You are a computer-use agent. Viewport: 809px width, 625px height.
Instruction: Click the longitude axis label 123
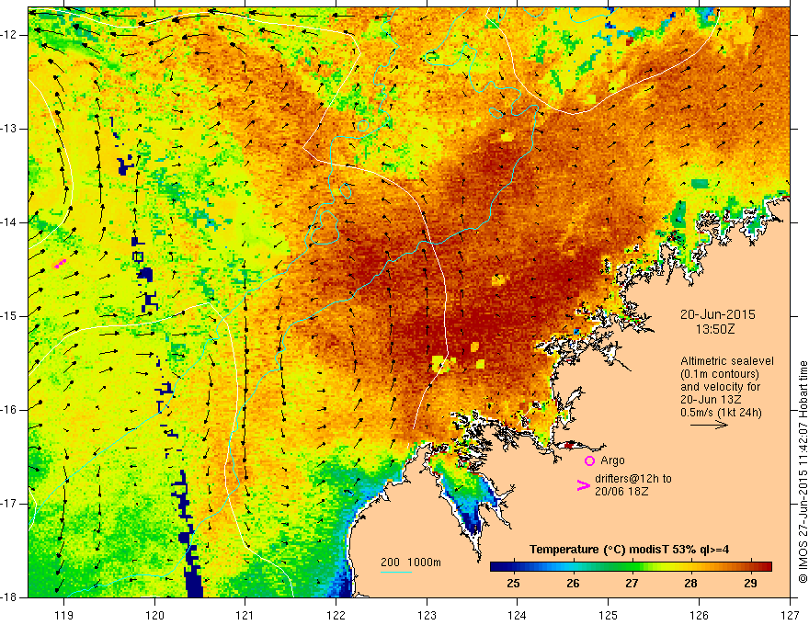[x=427, y=615]
